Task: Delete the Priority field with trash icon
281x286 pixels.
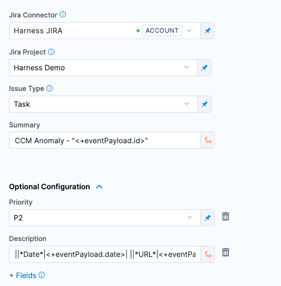Action: pyautogui.click(x=226, y=216)
